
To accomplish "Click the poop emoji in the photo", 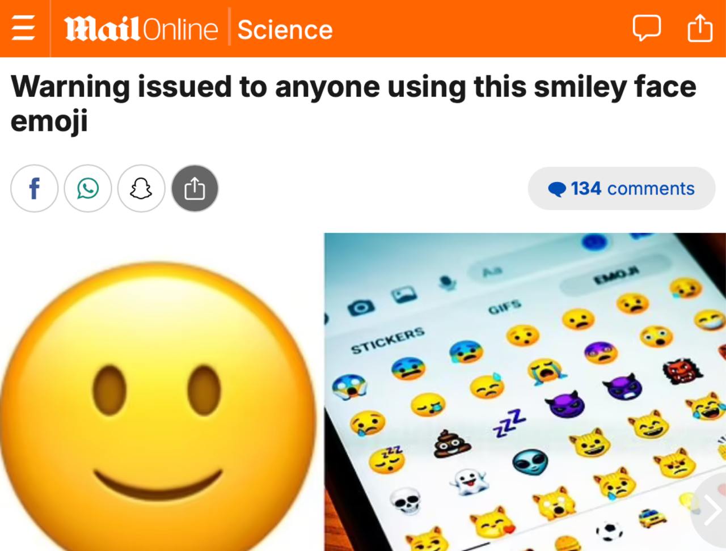I will [452, 444].
